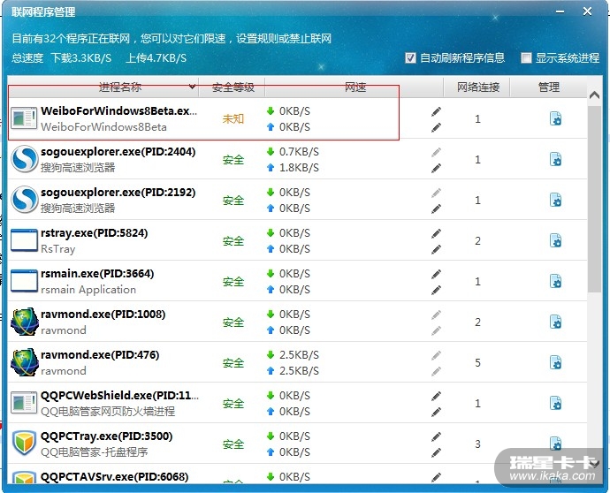Close the 联网程序管理 window
The height and width of the screenshot is (493, 610).
pyautogui.click(x=587, y=11)
